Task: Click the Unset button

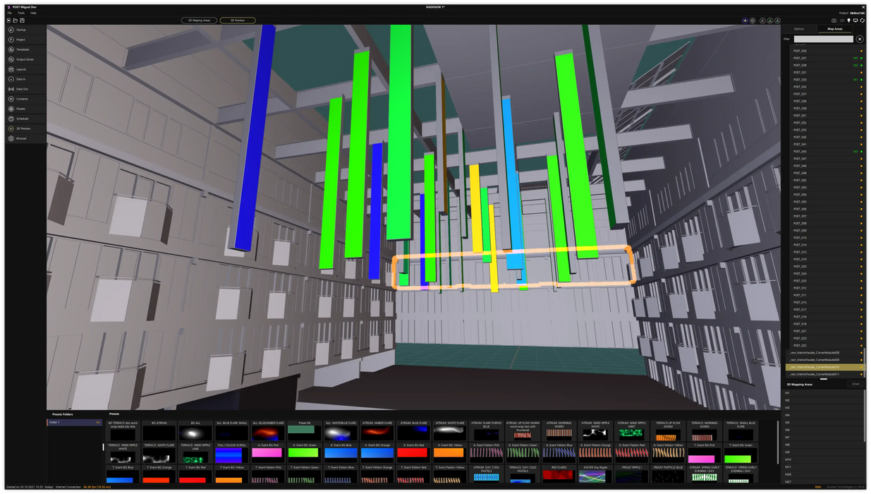Action: click(x=855, y=384)
